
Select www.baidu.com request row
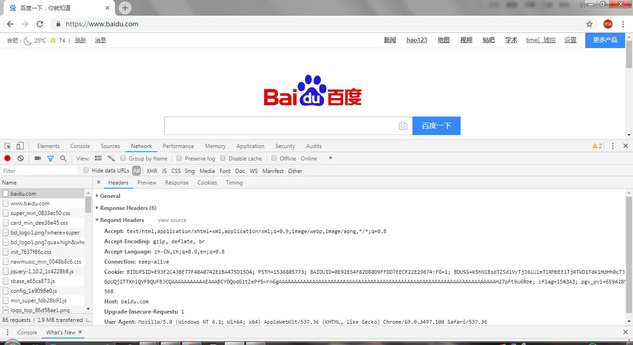tap(43, 203)
